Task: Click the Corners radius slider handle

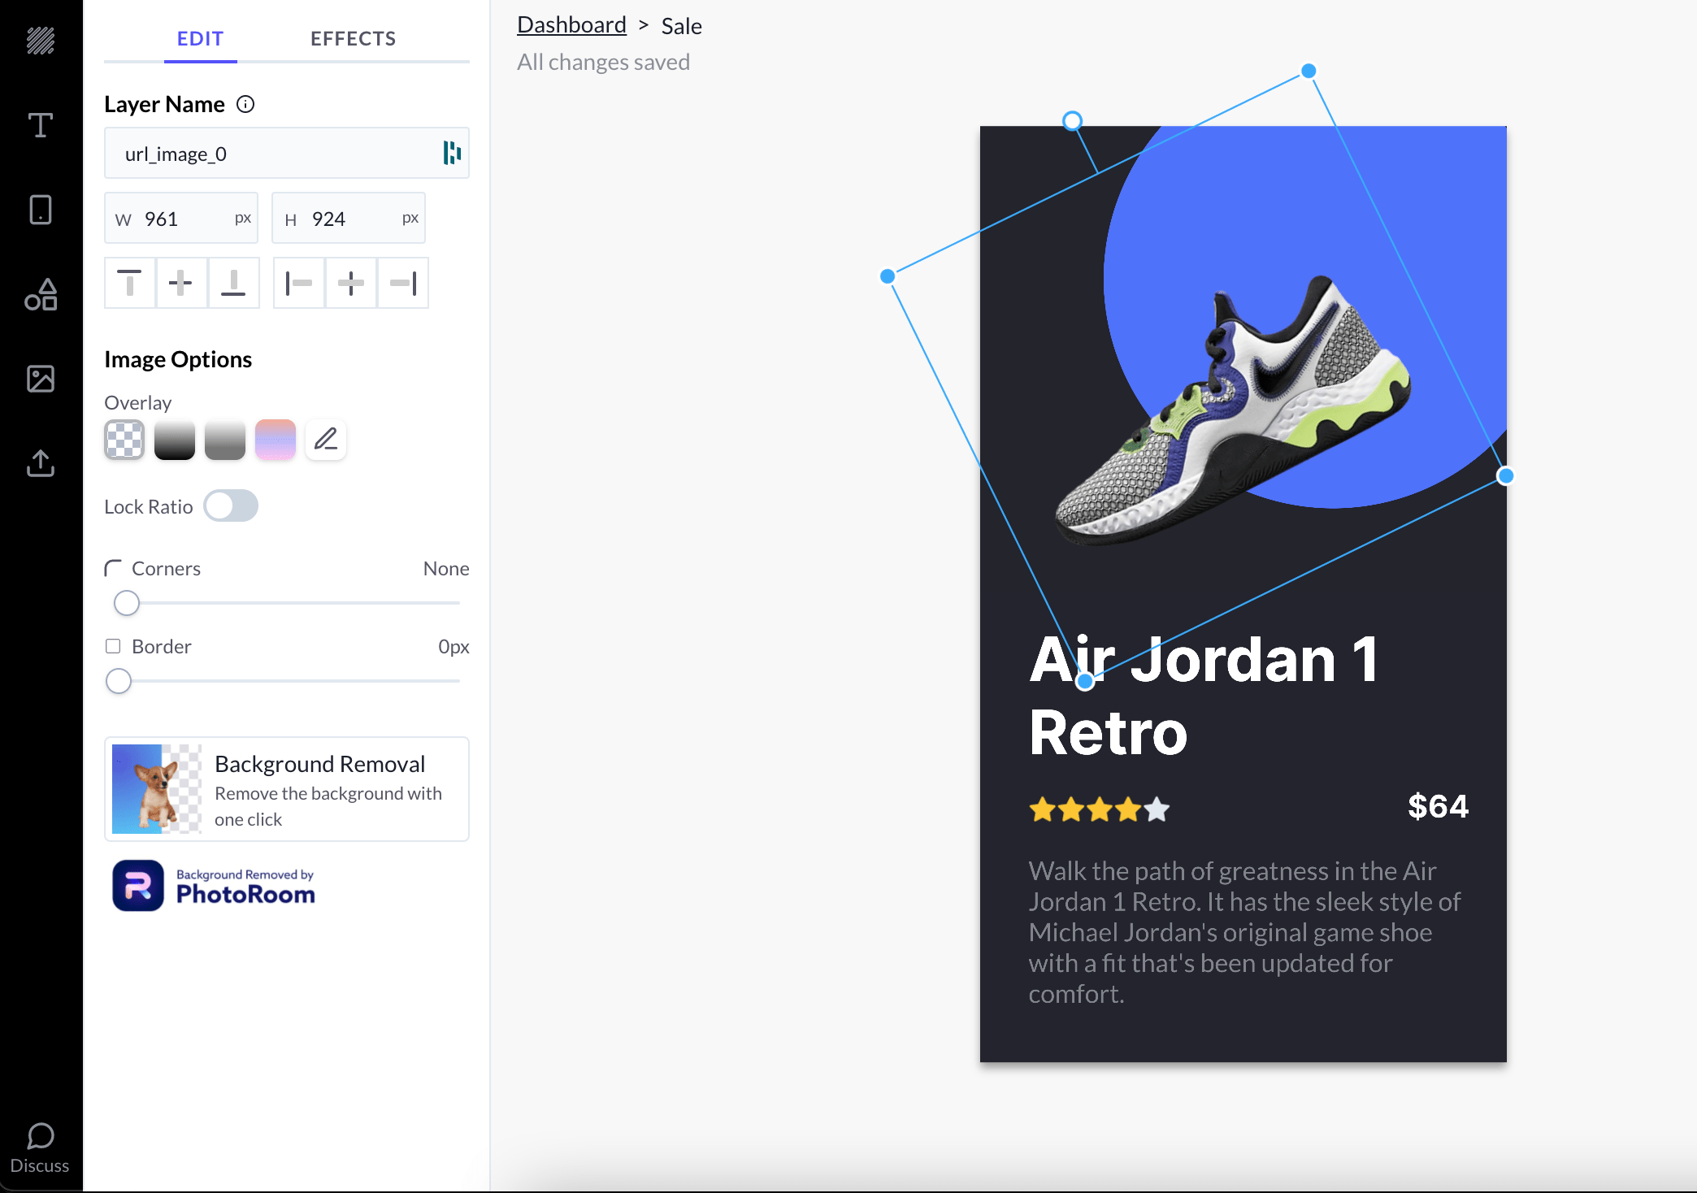Action: (x=127, y=603)
